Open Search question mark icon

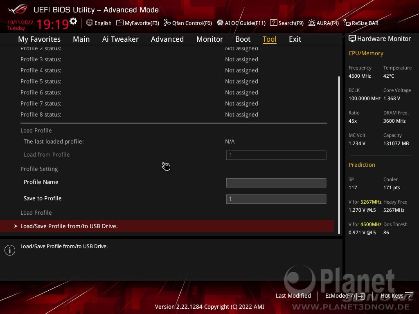[x=273, y=23]
